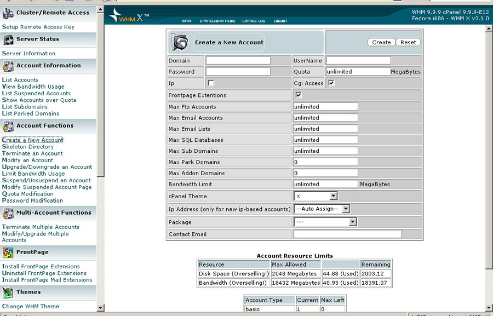The height and width of the screenshot is (316, 493).
Task: Click the Account Functions section icon
Action: (x=8, y=126)
